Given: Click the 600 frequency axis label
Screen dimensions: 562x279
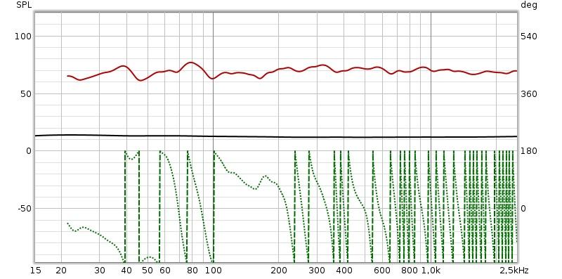Looking at the screenshot, I should [x=382, y=270].
